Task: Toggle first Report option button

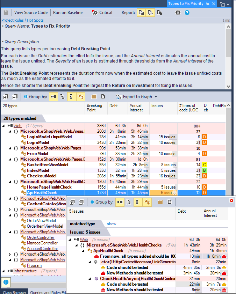Action: tap(141, 13)
